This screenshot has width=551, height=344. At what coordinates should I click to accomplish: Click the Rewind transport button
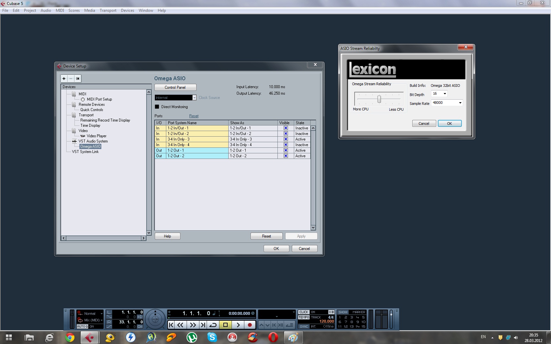coord(180,325)
